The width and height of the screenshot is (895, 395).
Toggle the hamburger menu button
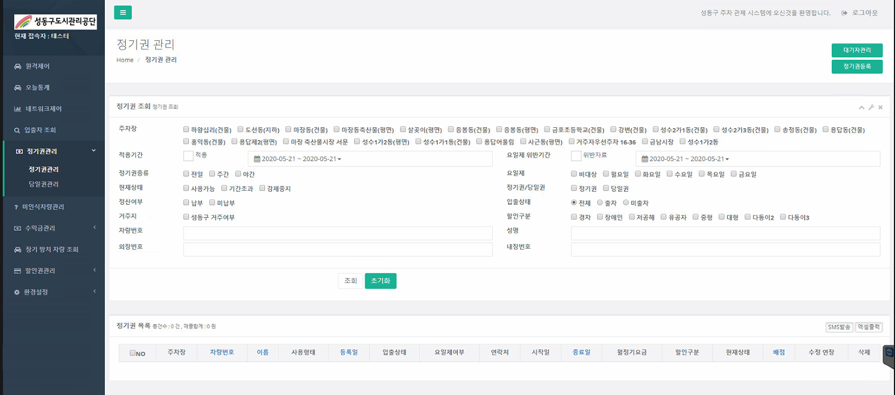pyautogui.click(x=123, y=12)
